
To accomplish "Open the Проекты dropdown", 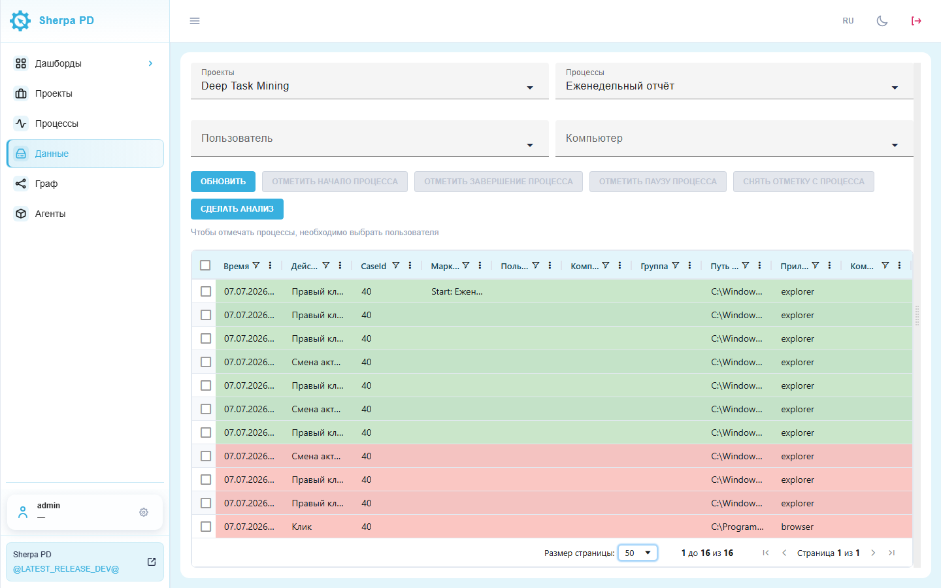I will point(370,81).
